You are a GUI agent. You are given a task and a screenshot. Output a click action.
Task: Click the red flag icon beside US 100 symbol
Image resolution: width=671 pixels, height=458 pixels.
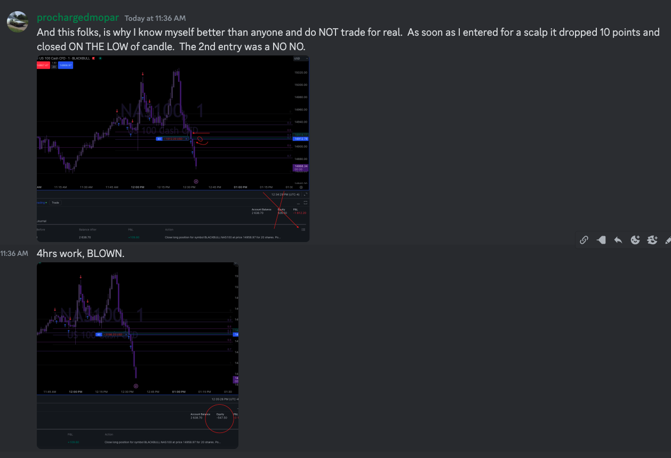[x=93, y=58]
